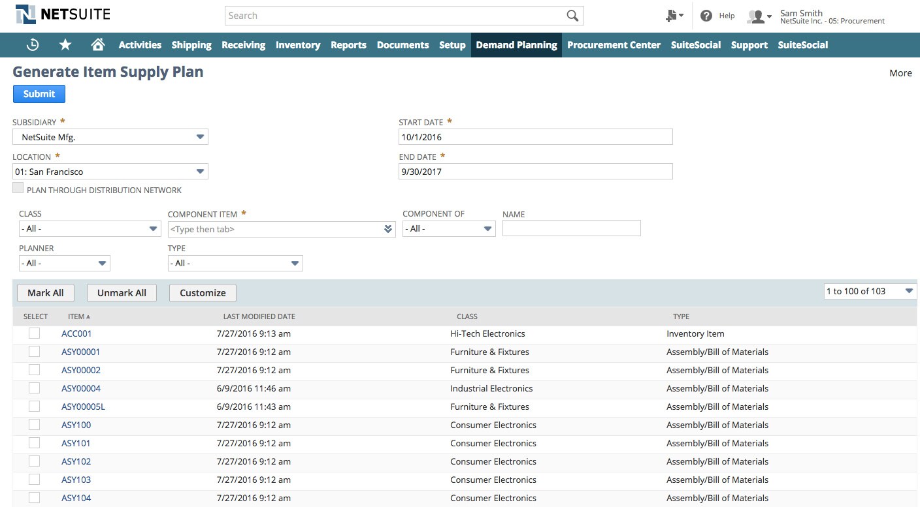The image size is (920, 507).
Task: Open item link ASY104
Action: pyautogui.click(x=76, y=498)
